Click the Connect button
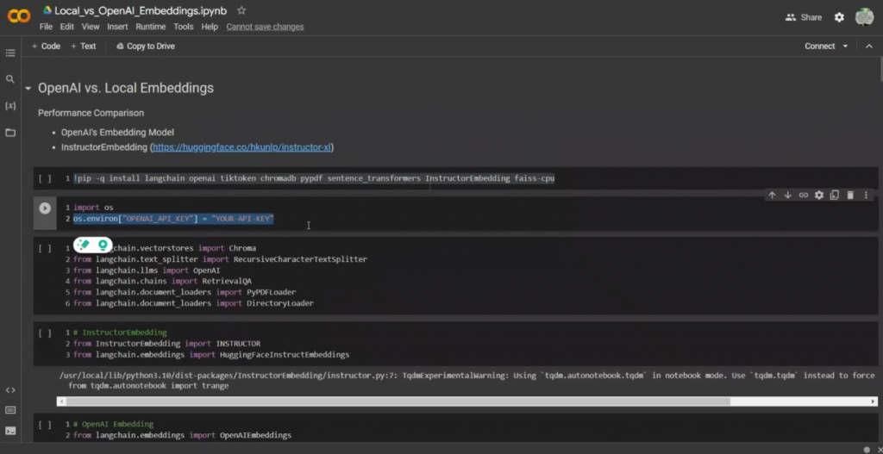This screenshot has height=454, width=883. (819, 47)
